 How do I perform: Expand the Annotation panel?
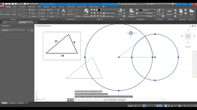coord(71,19)
